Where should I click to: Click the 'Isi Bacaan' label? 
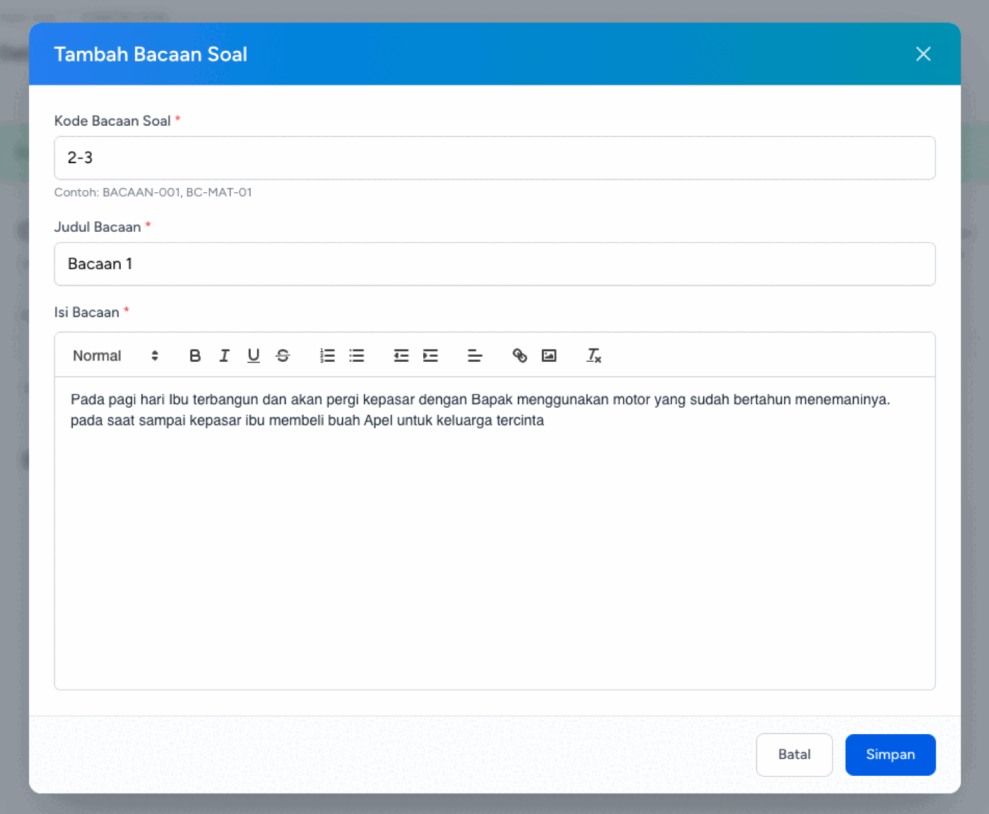87,312
